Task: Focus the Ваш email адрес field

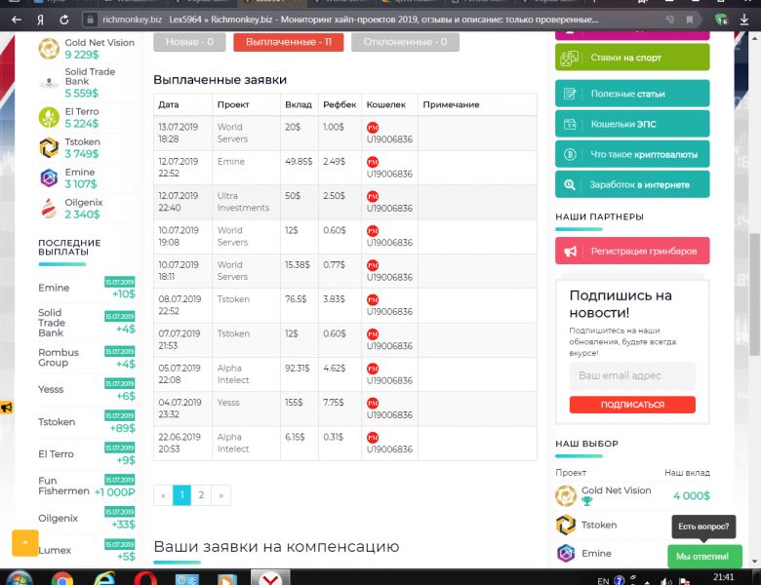Action: (632, 376)
